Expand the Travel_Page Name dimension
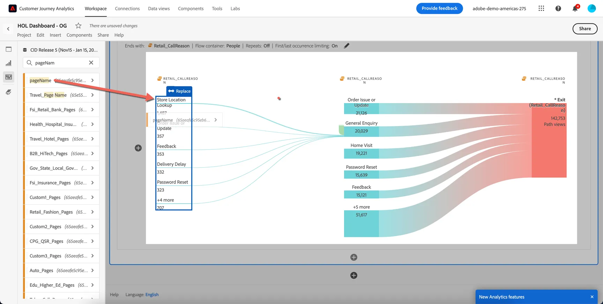 pyautogui.click(x=92, y=95)
